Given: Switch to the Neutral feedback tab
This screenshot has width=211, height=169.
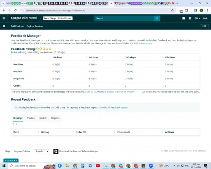Looking at the screenshot, I should click(43, 118).
